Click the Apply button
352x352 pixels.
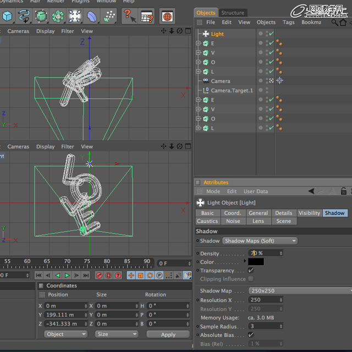(x=168, y=334)
